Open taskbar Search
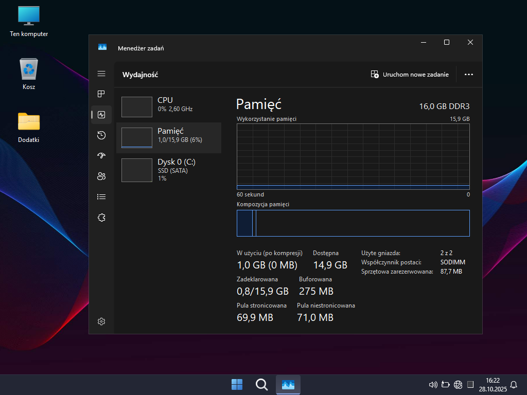Viewport: 527px width, 395px height. coord(261,385)
